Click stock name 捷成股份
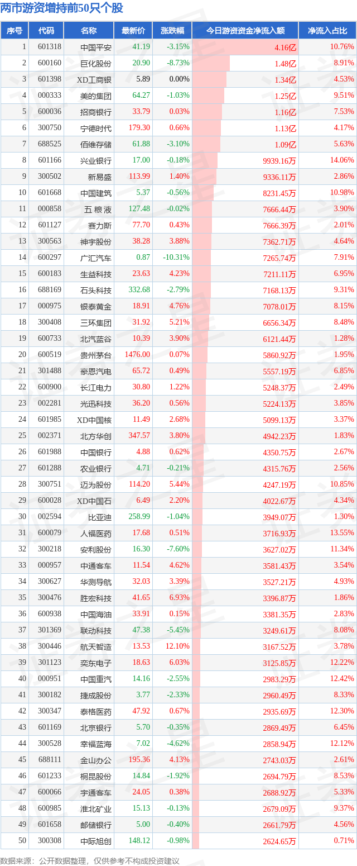 coord(96,696)
